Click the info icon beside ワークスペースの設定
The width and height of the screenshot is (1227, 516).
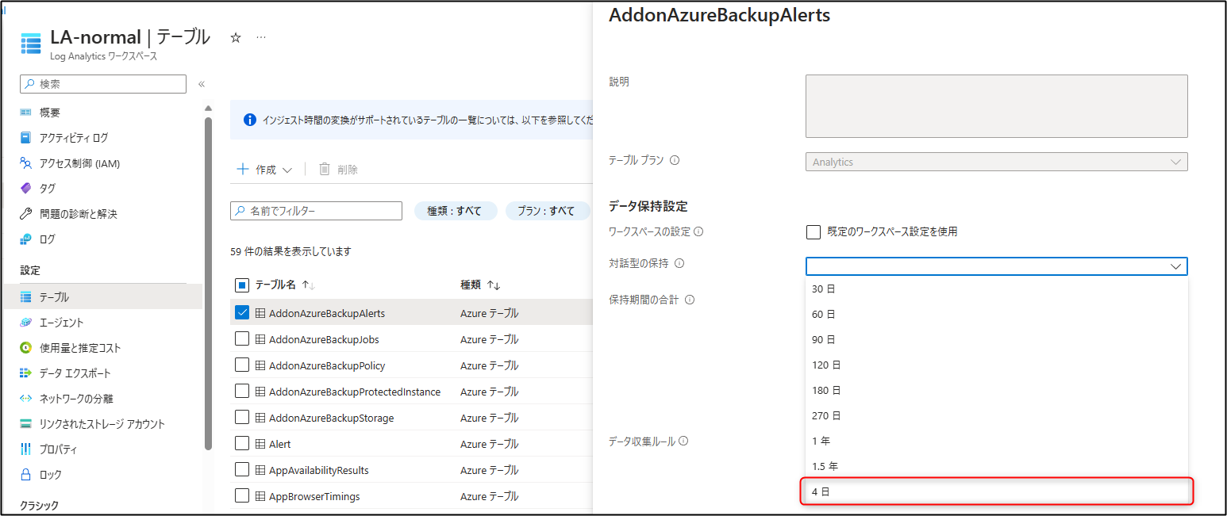coord(698,232)
